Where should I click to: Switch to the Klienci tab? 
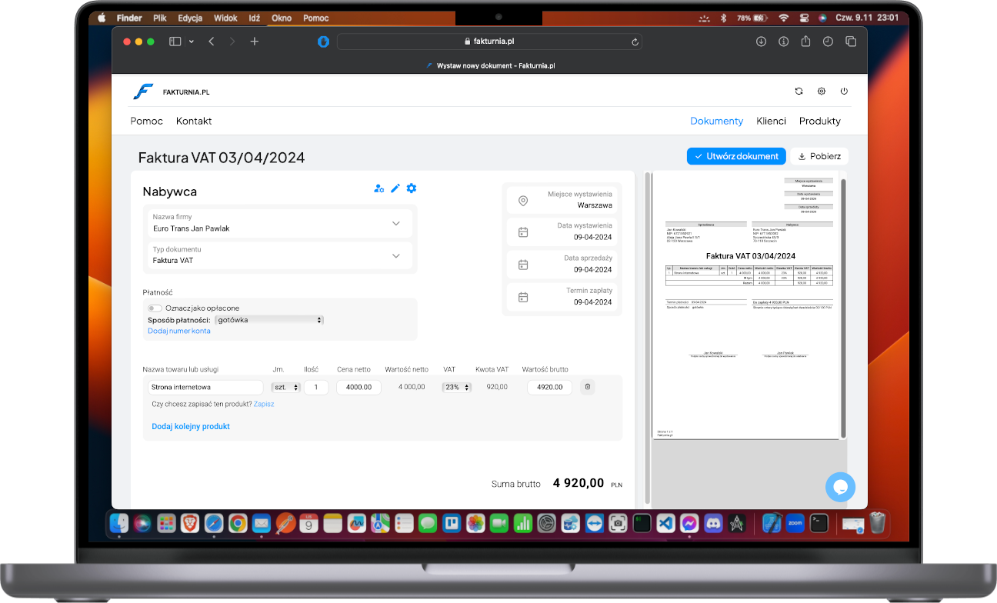771,121
